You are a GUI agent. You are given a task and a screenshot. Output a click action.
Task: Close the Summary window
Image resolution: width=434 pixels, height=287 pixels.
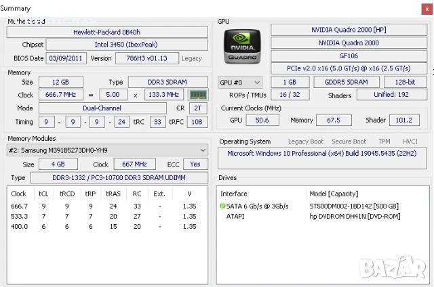pyautogui.click(x=427, y=9)
